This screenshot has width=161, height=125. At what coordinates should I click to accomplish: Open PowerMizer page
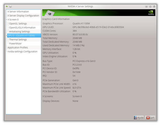pos(15,43)
